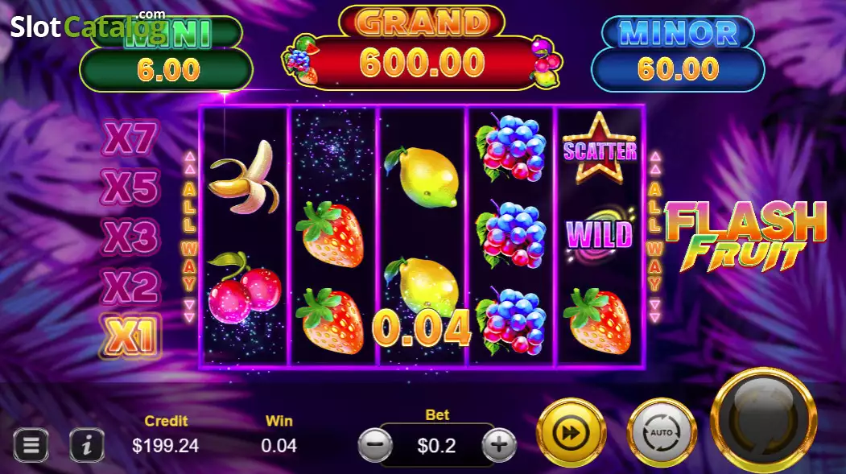Select the X3 multiplier indicator
846x474 pixels.
tap(130, 237)
